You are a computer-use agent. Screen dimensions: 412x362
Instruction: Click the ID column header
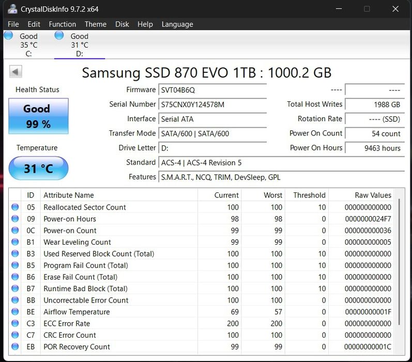(x=30, y=195)
